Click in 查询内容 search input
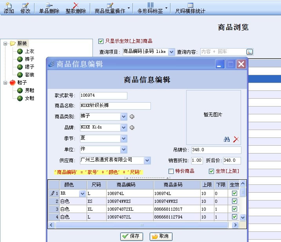Image resolution: width=281 pixels, height=242 pixels. point(223,52)
